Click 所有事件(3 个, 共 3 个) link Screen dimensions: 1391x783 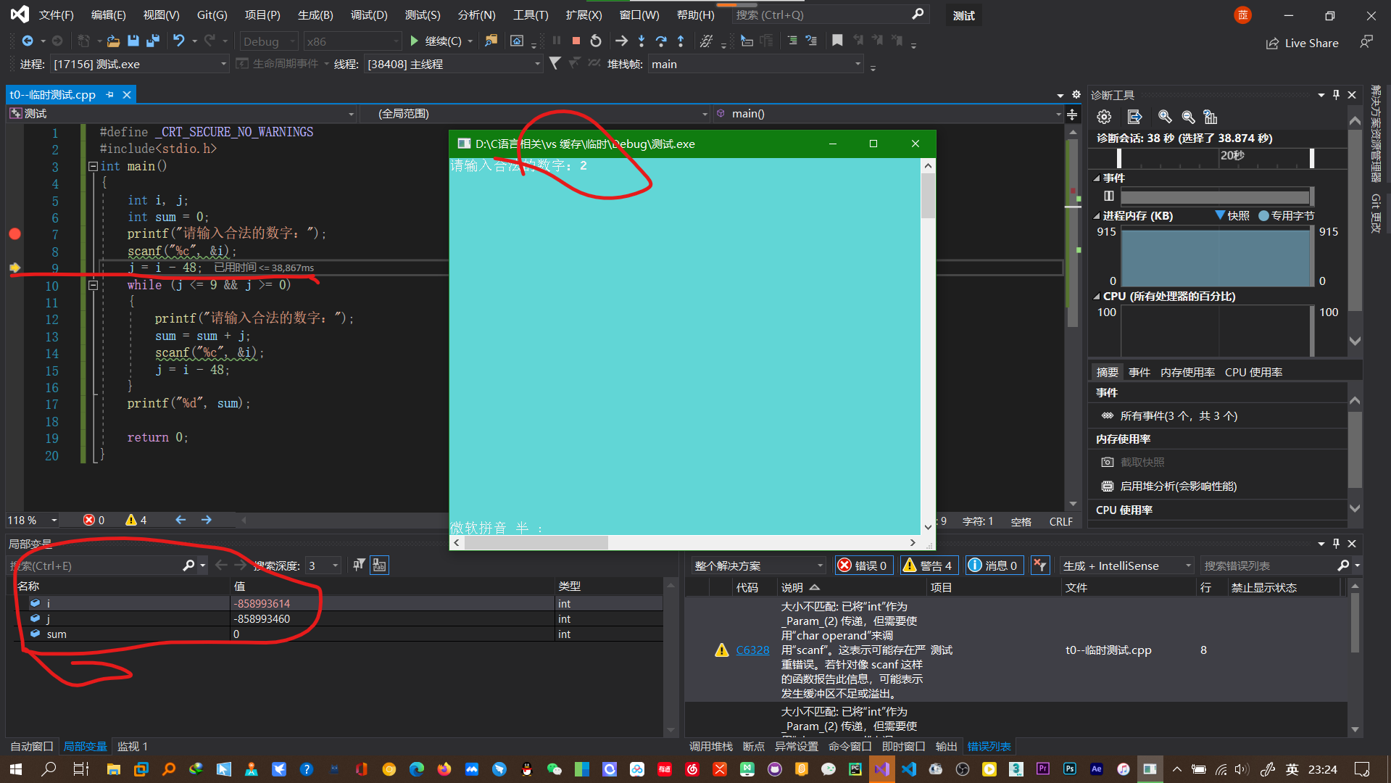1179,415
